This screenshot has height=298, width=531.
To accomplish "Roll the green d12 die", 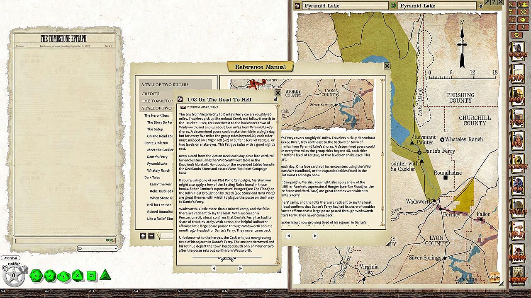I will 50,275.
